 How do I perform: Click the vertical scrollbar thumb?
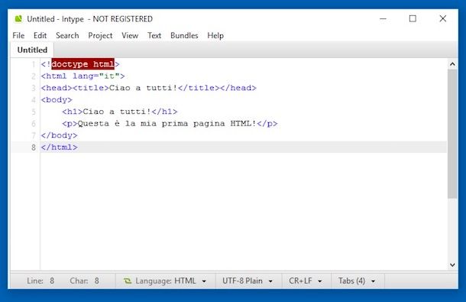(452, 134)
